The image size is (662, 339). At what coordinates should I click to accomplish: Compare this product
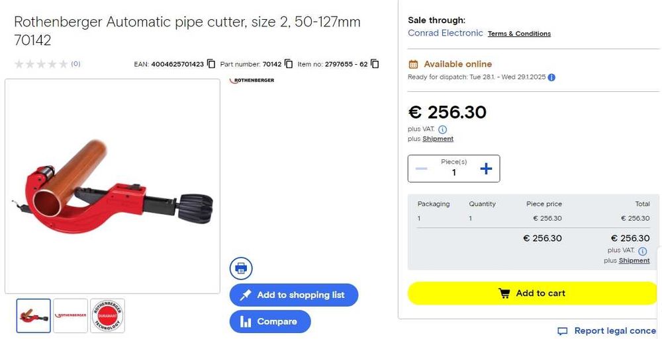tap(269, 322)
